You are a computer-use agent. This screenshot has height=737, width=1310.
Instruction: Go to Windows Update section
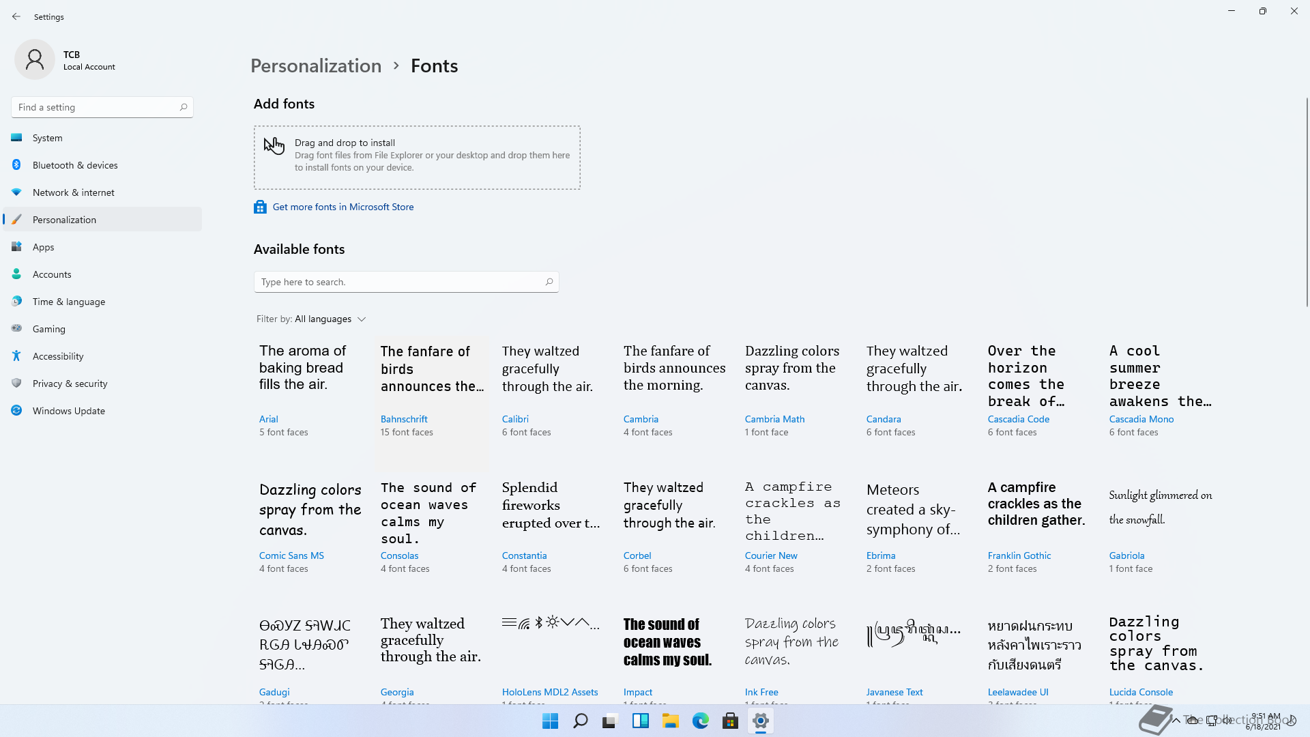[68, 411]
